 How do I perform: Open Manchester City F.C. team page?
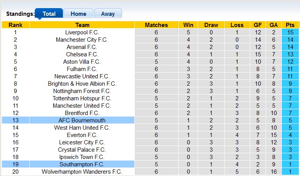tap(82, 40)
